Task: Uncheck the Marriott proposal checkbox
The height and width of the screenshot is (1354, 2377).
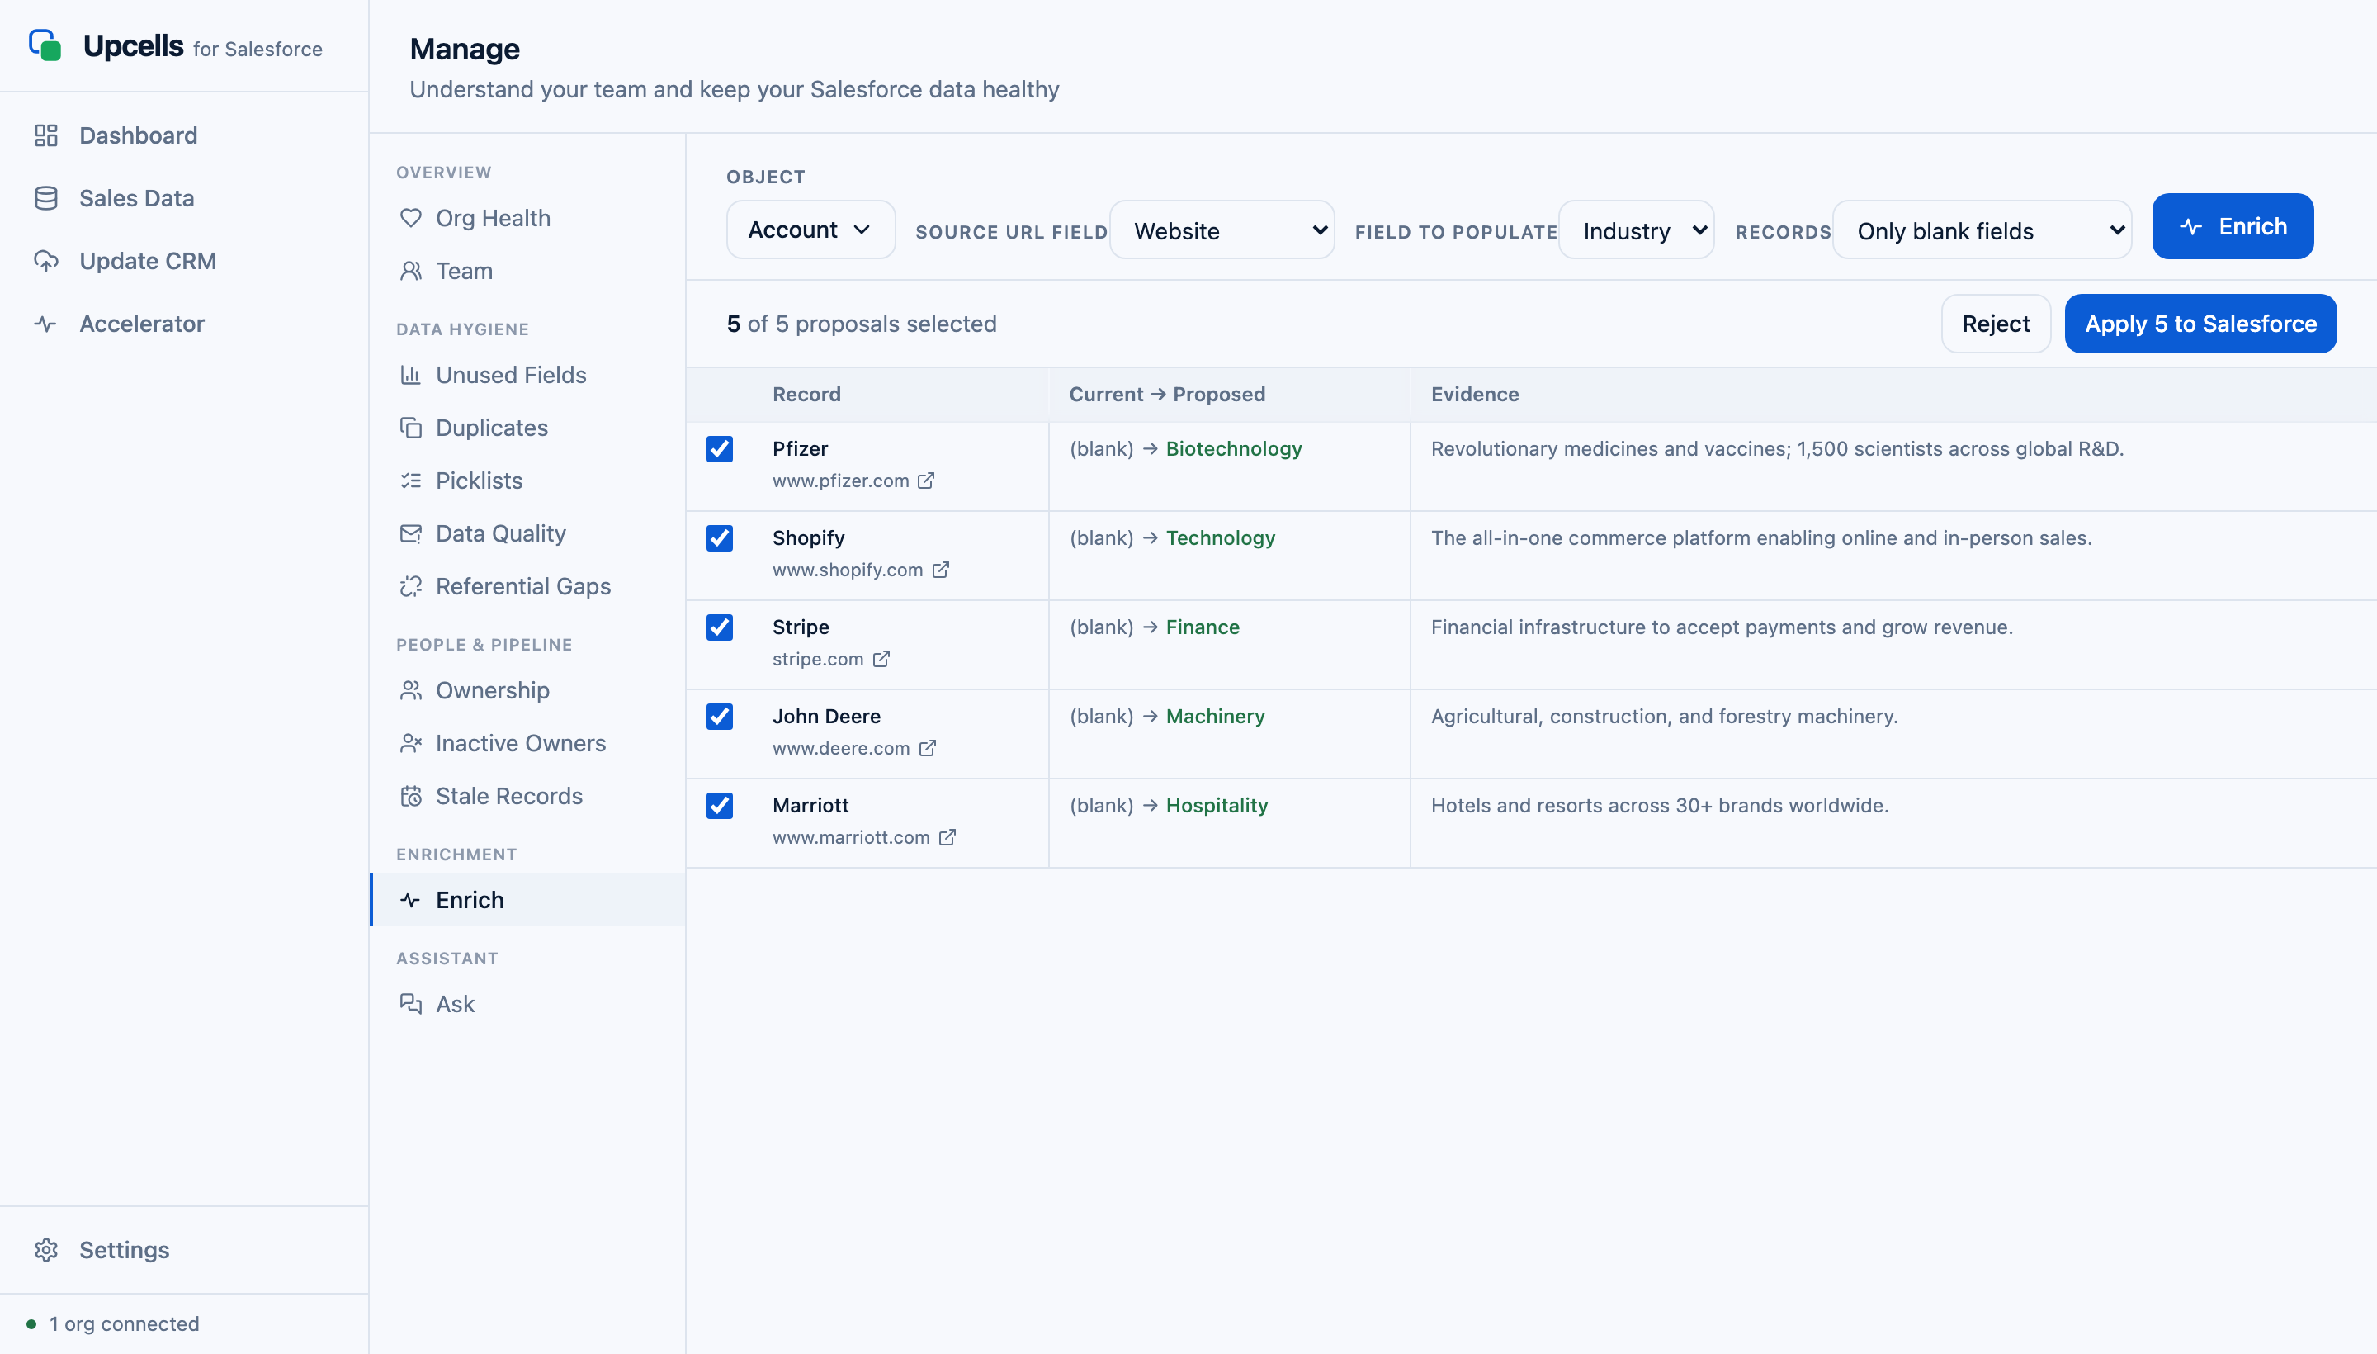Action: coord(720,807)
